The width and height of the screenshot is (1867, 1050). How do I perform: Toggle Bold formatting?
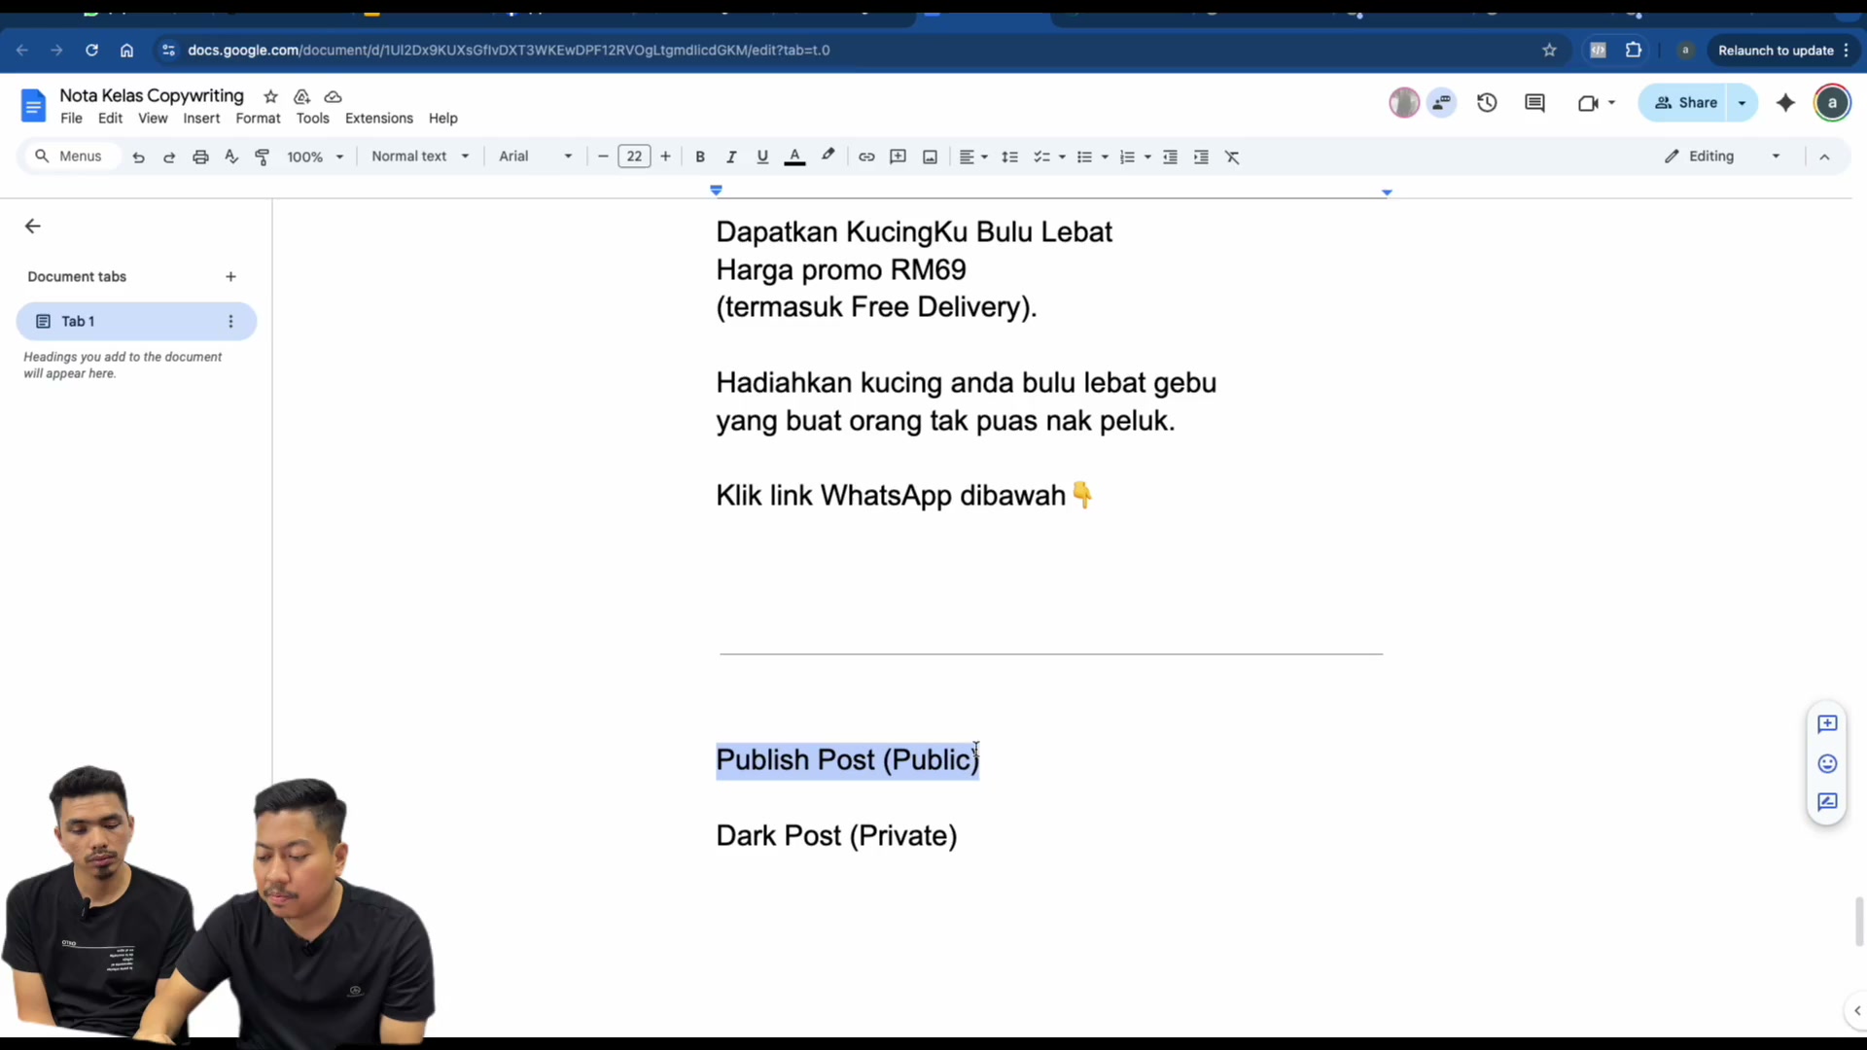click(x=700, y=157)
